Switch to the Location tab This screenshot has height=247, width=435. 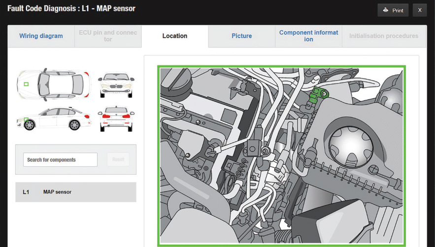175,36
